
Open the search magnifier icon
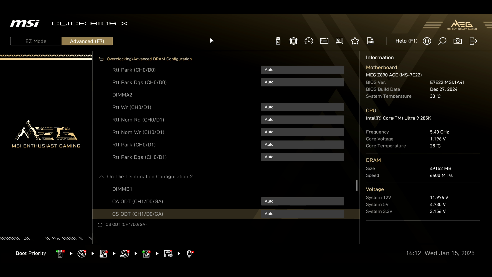[442, 41]
